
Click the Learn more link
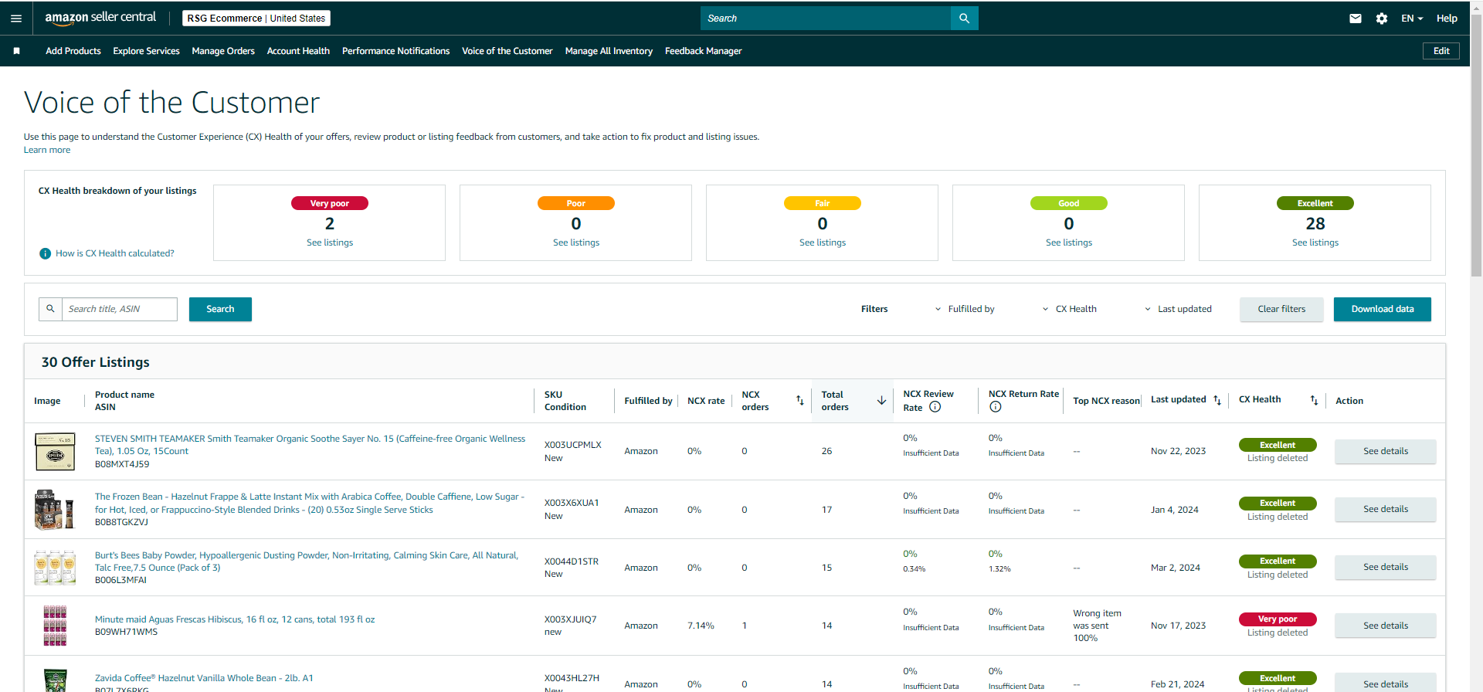[x=47, y=150]
